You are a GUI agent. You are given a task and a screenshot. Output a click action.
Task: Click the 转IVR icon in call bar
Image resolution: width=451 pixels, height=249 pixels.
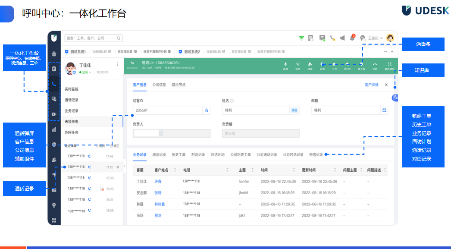[347, 64]
